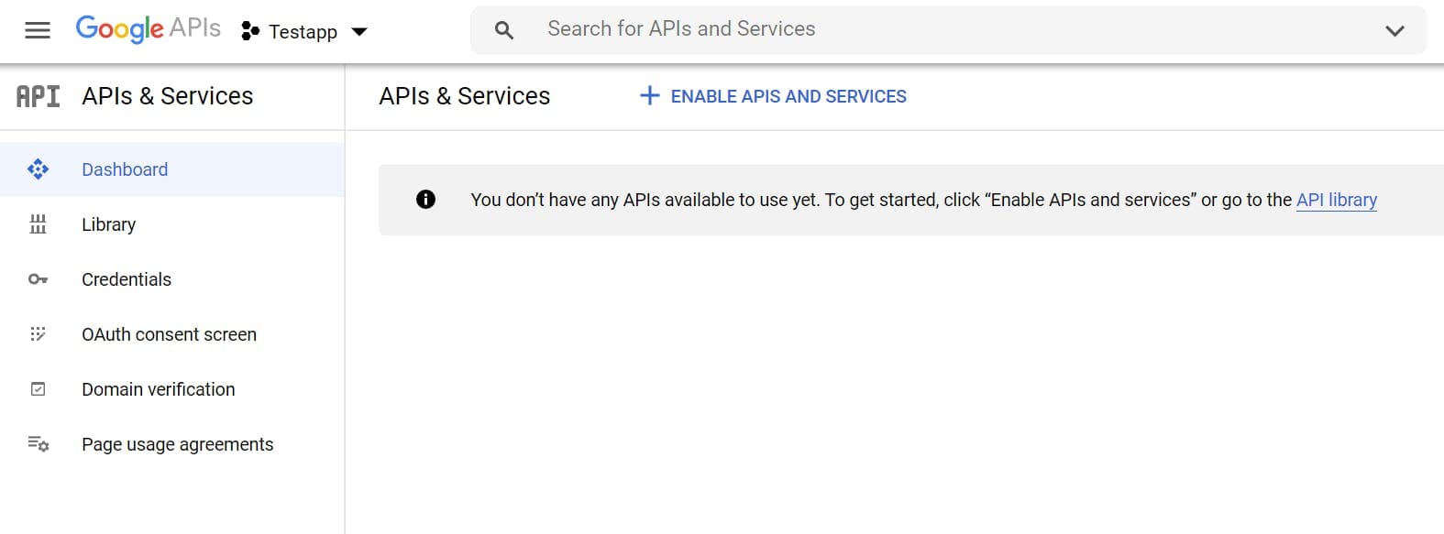The image size is (1444, 534).
Task: Click the Page usage agreements icon
Action: click(38, 444)
